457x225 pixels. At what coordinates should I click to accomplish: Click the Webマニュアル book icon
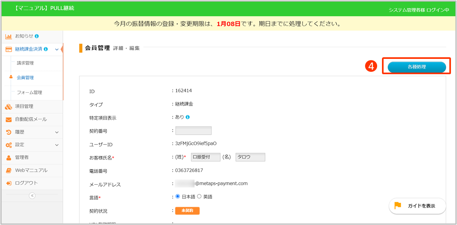[x=8, y=170]
